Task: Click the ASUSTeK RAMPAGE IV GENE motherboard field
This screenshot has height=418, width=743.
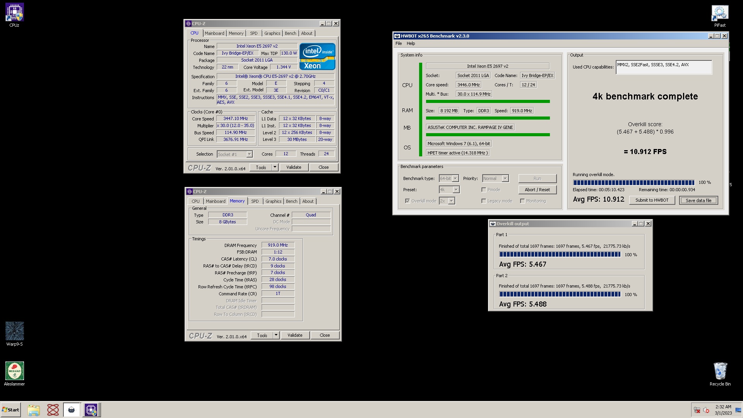Action: (470, 127)
